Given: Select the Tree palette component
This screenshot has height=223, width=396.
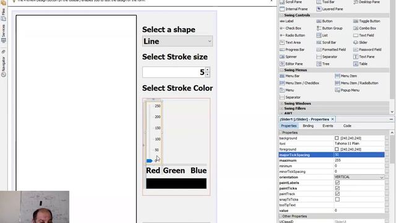Looking at the screenshot, I should (323, 64).
